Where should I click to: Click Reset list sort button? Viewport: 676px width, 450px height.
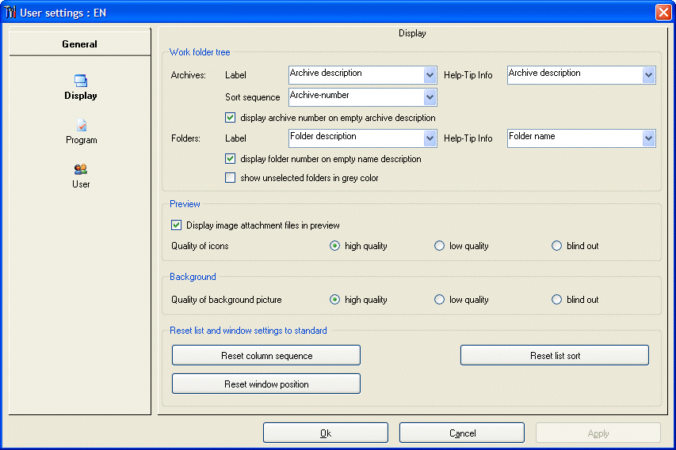(555, 355)
